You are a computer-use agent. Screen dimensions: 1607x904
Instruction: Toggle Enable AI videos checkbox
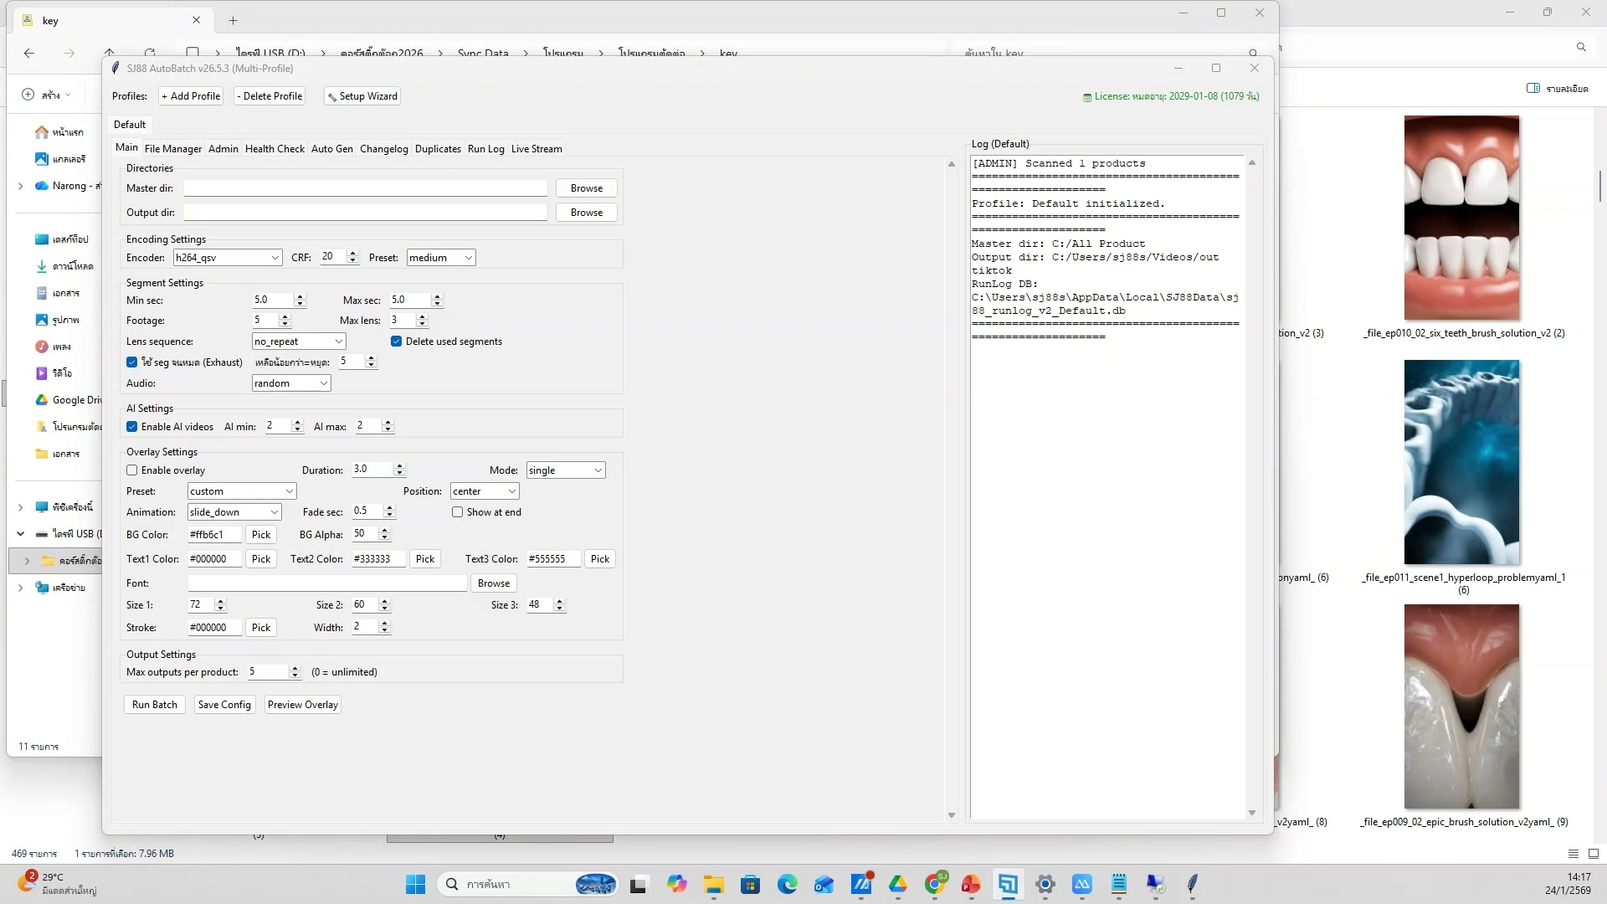pos(132,427)
